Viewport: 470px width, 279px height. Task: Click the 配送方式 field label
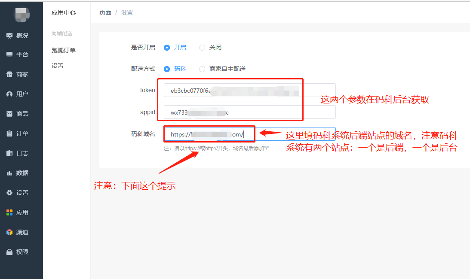click(x=143, y=69)
